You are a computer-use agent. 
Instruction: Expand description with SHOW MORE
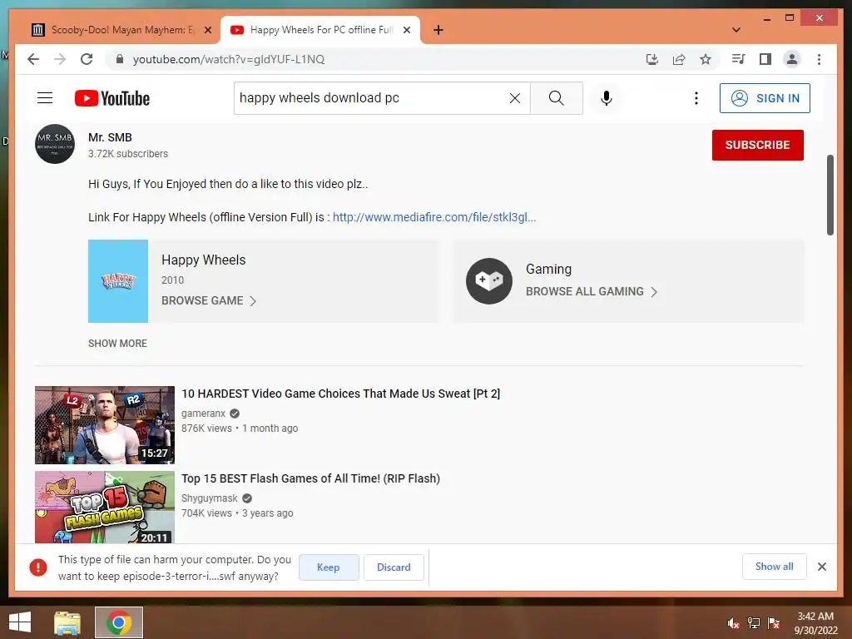click(117, 344)
